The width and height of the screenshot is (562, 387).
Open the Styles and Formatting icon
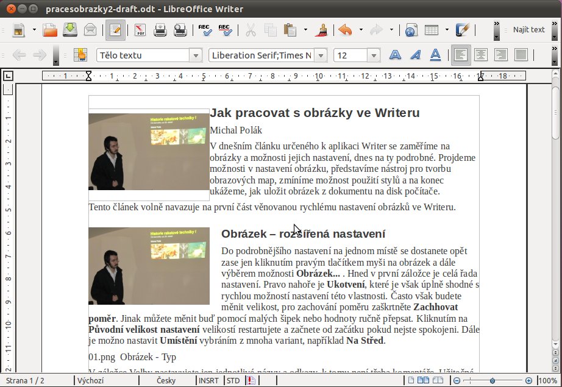80,55
